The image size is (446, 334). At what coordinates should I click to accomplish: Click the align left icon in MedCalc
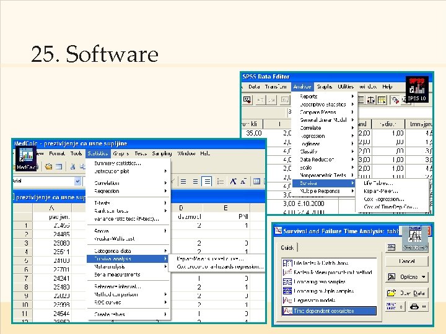pos(183,181)
